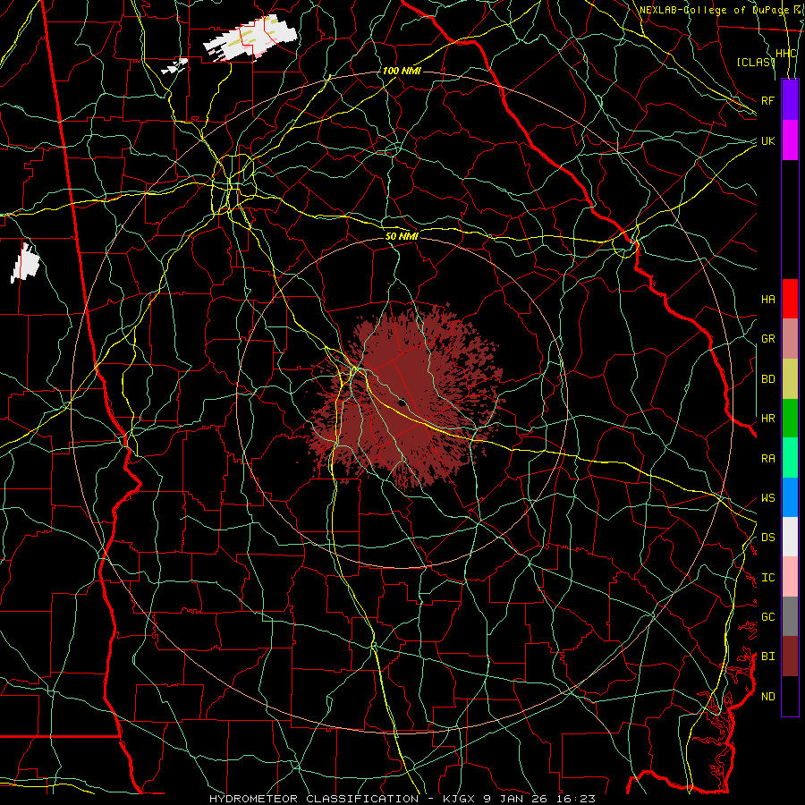Click the 'UK' legend label
The width and height of the screenshot is (805, 805).
click(767, 140)
